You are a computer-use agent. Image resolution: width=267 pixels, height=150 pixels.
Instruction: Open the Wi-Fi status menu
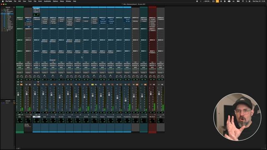pyautogui.click(x=243, y=1)
